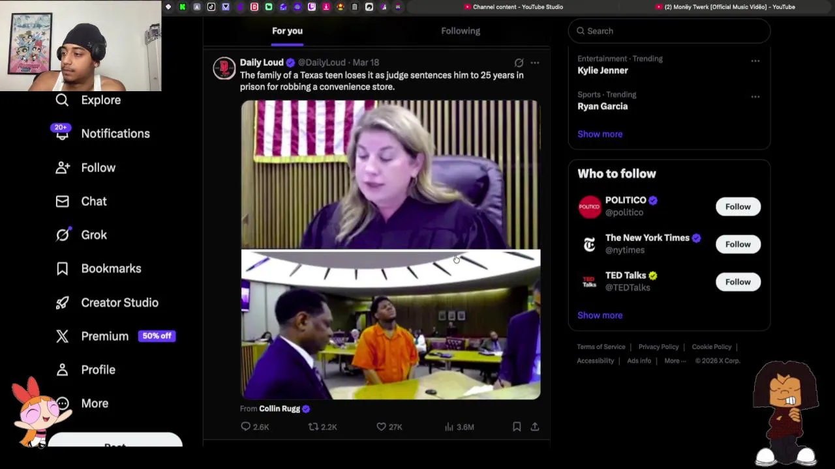Open the Chat envelope icon
Viewport: 835px width, 469px height.
(x=62, y=201)
